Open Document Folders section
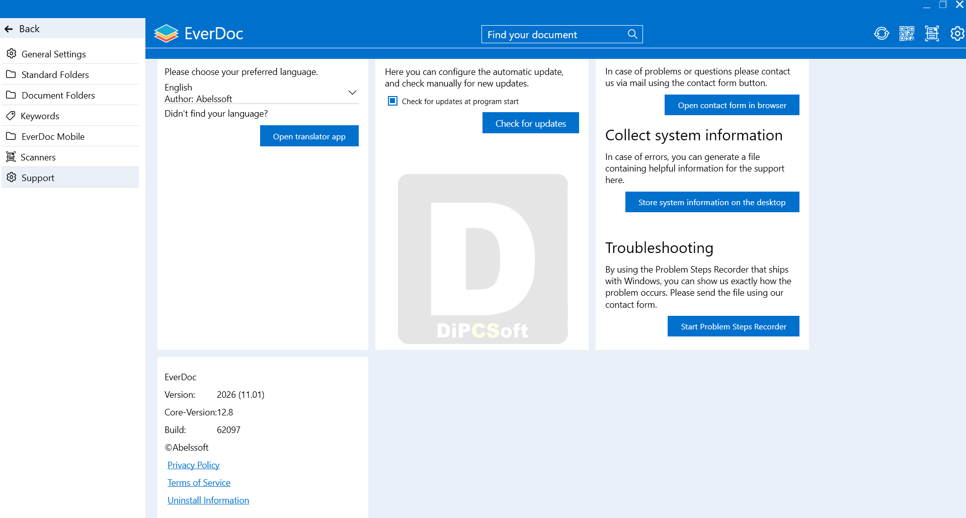The image size is (966, 518). pyautogui.click(x=70, y=95)
